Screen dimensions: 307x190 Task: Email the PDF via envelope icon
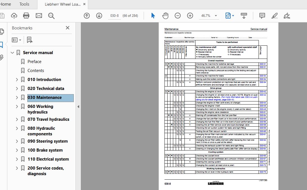click(x=39, y=16)
